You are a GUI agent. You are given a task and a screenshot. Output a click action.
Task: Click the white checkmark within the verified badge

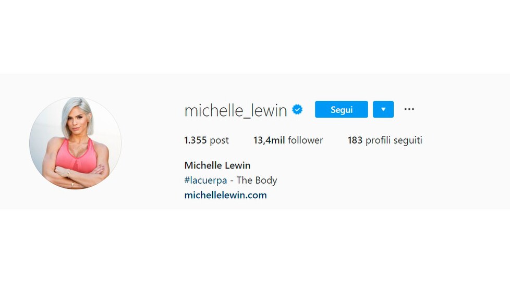297,109
